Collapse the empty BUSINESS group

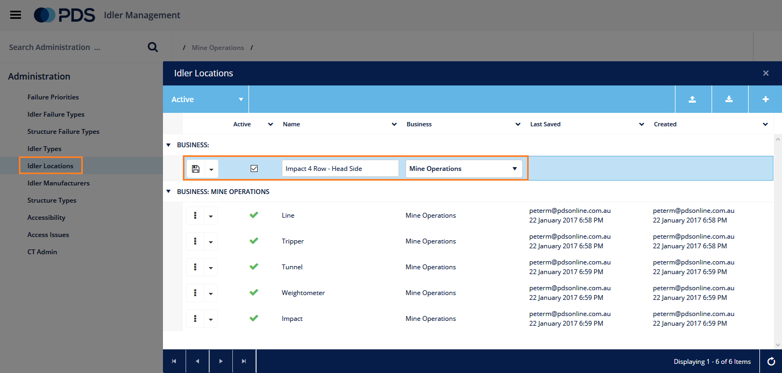click(x=168, y=145)
